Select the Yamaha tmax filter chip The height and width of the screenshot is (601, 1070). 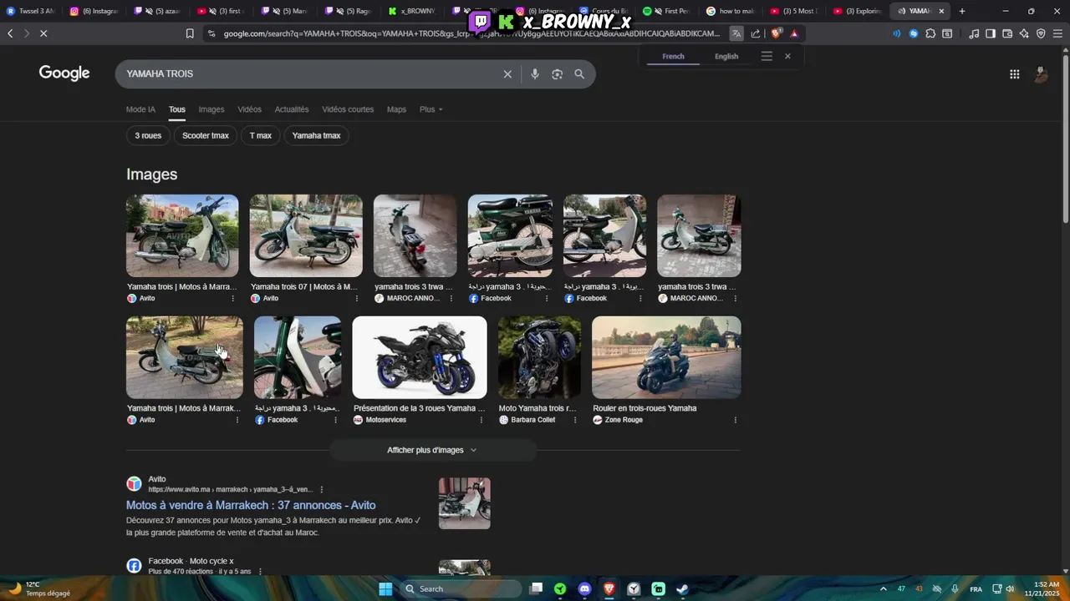point(316,135)
